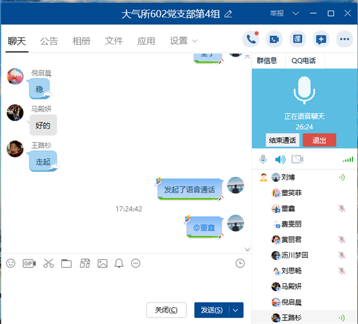Switch to the 公告 tab

click(49, 41)
